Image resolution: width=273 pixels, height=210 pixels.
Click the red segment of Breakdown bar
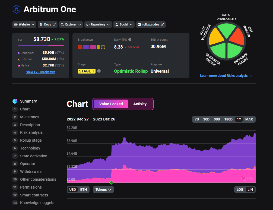click(x=80, y=47)
